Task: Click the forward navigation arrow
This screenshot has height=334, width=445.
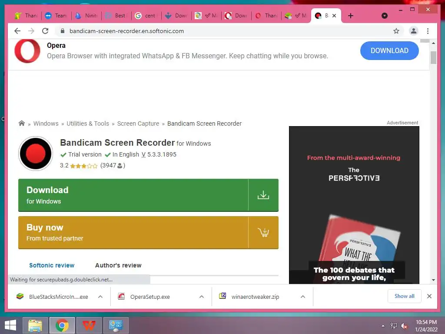Action: coord(31,31)
